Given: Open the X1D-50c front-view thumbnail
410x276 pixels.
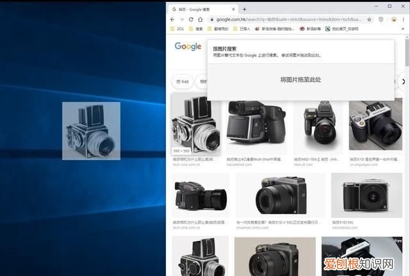Looking at the screenshot, I should 366,195.
